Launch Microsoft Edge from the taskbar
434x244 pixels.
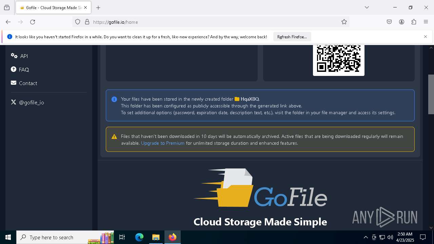(x=139, y=237)
